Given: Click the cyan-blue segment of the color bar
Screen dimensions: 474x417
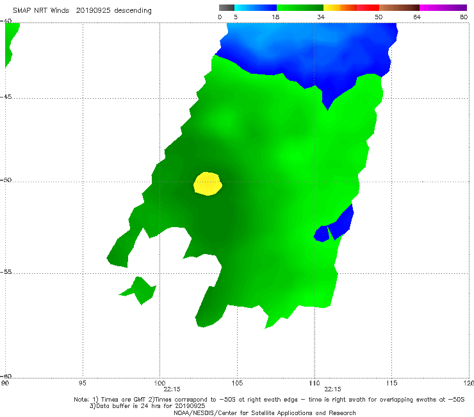Looking at the screenshot, I should pyautogui.click(x=256, y=8).
